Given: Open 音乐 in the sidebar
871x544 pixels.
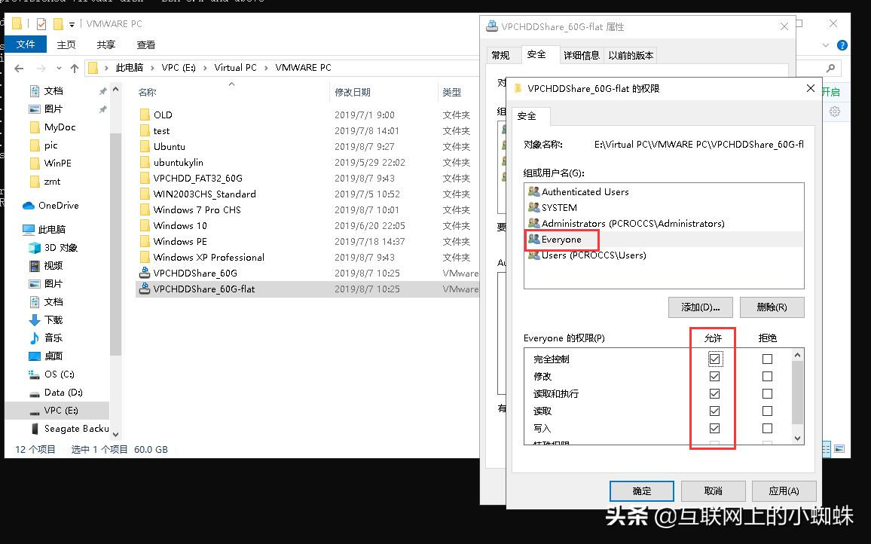Looking at the screenshot, I should coord(46,338).
